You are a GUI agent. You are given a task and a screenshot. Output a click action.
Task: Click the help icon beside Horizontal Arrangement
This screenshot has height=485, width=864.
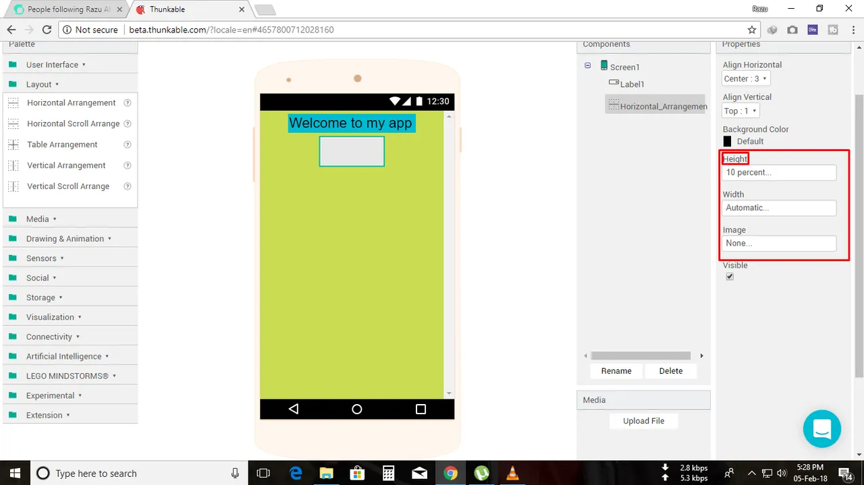point(128,103)
